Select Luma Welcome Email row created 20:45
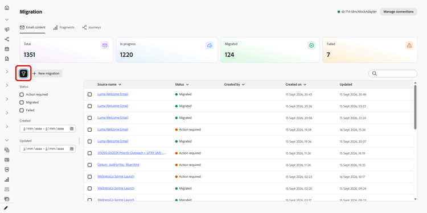 coord(89,94)
